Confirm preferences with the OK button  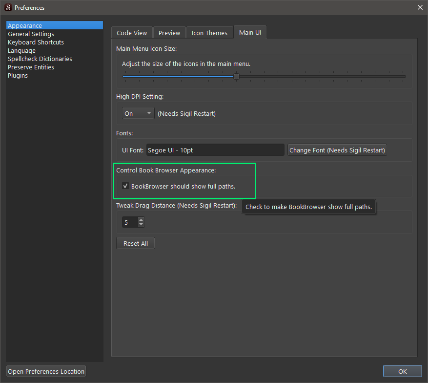point(402,371)
